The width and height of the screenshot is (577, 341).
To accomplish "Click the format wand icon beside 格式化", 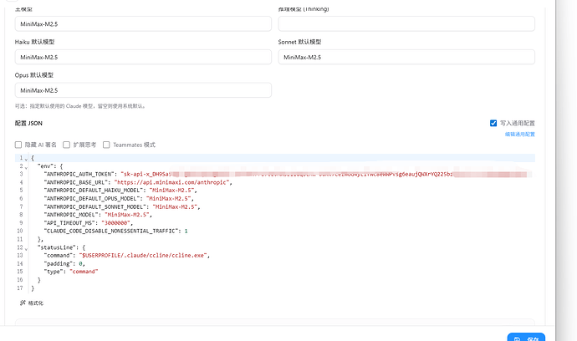I will coord(23,303).
